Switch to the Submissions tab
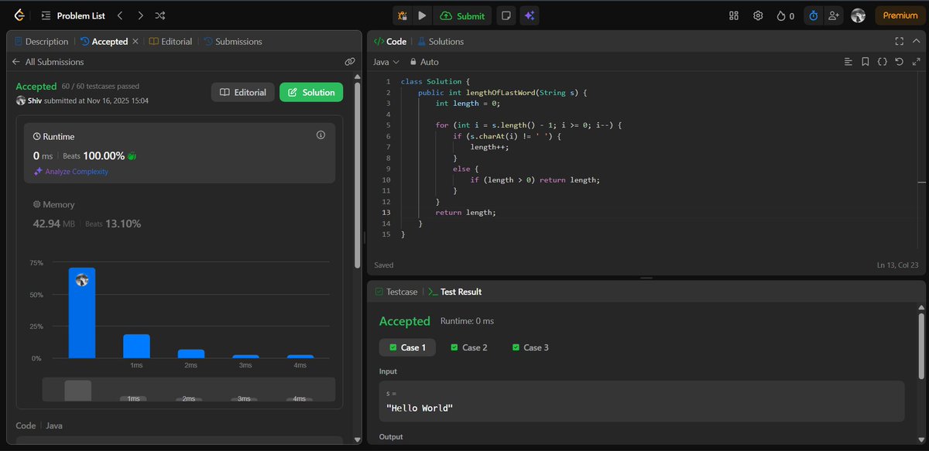Screen dimensions: 929x451 [233, 42]
